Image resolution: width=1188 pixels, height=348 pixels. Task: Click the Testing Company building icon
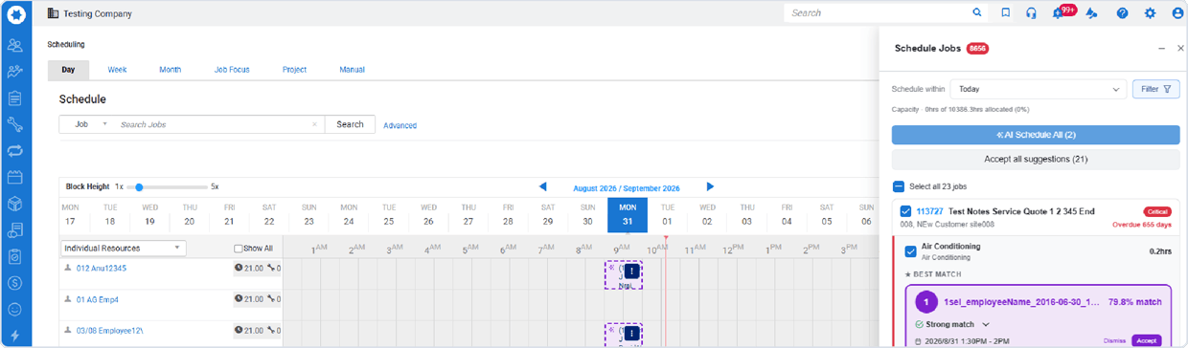click(53, 14)
